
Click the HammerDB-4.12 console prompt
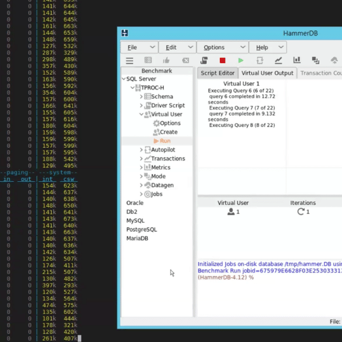click(226, 278)
